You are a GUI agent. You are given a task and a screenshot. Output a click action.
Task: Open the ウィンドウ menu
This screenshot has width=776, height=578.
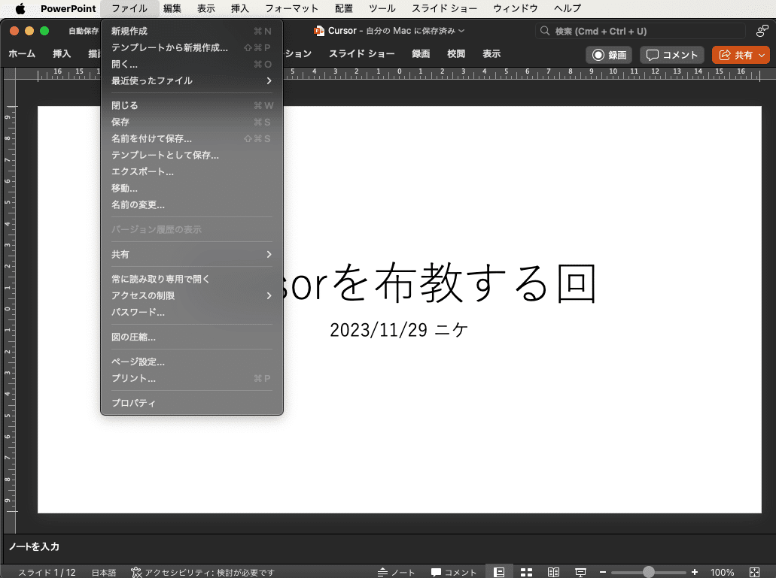(515, 8)
